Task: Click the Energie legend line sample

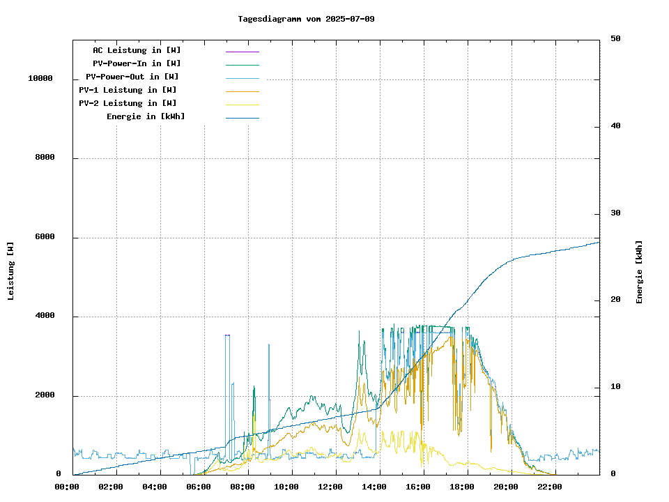Action: 242,118
